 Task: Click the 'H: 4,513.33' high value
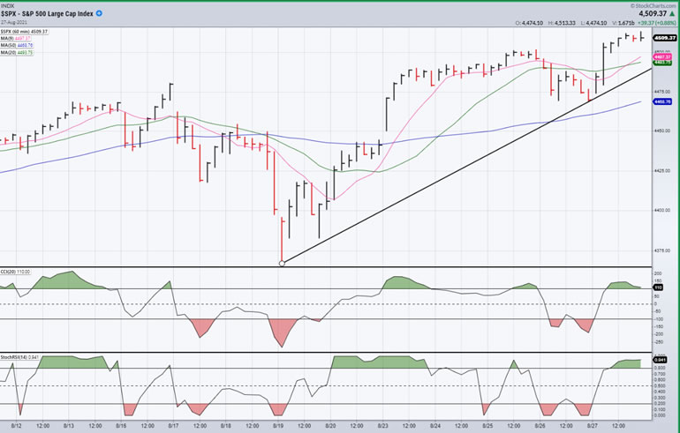(x=563, y=23)
